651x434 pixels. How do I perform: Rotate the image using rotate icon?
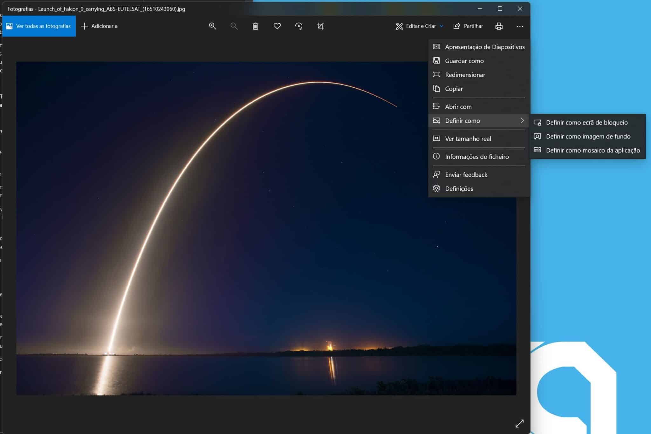tap(299, 26)
